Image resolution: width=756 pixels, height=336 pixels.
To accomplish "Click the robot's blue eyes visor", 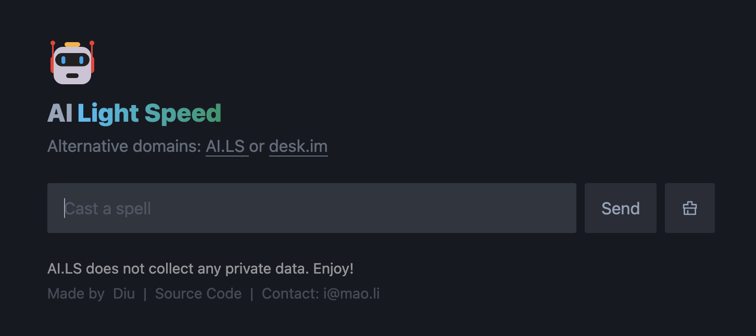I will (72, 60).
